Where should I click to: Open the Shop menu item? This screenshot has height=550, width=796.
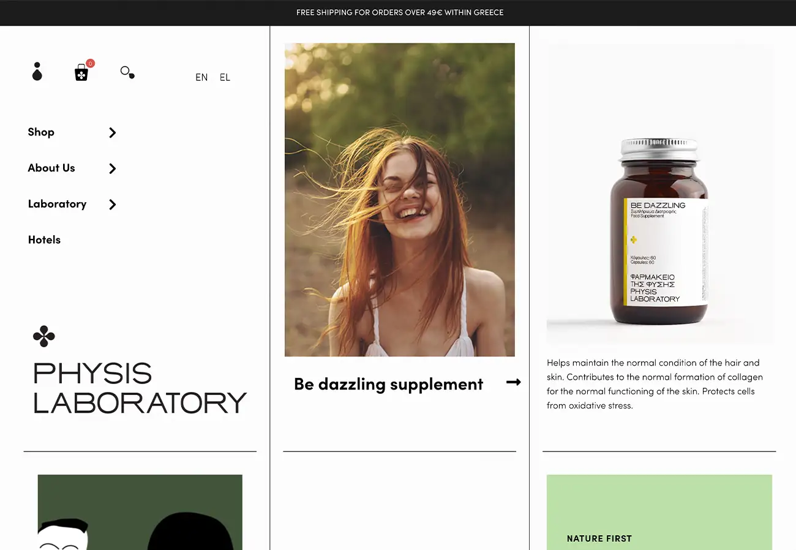(41, 132)
